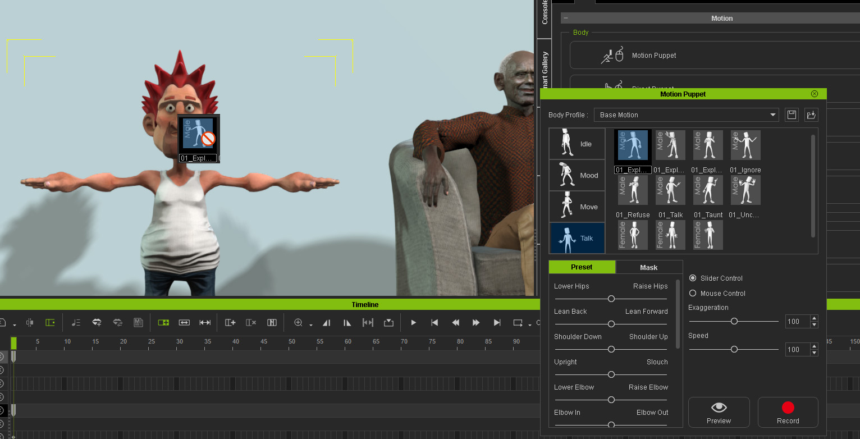Viewport: 860px width, 439px height.
Task: Click the export range upload-box icon
Action: (388, 323)
